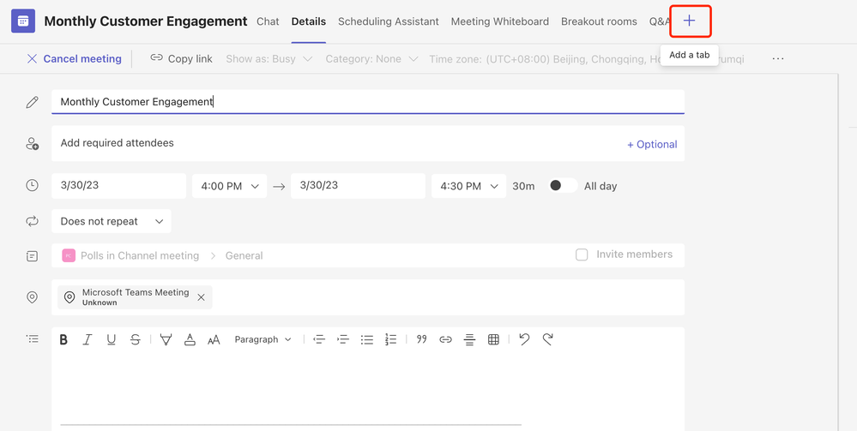The height and width of the screenshot is (431, 857).
Task: Click the start date 3/30/23 field
Action: click(x=118, y=186)
